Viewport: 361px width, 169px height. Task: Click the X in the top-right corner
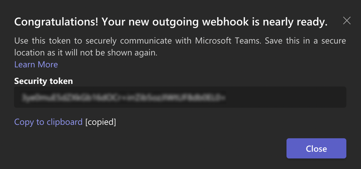tap(347, 21)
